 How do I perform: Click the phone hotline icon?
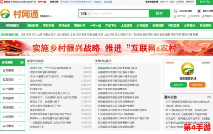click(176, 11)
